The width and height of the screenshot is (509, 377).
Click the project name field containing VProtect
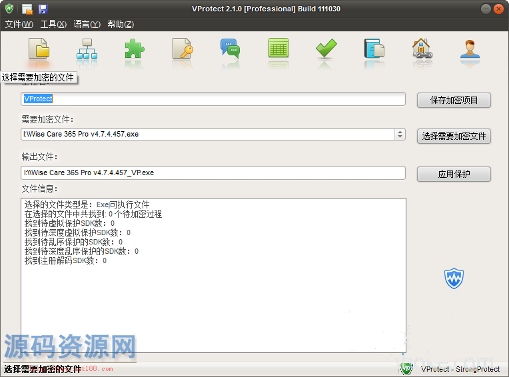(213, 99)
